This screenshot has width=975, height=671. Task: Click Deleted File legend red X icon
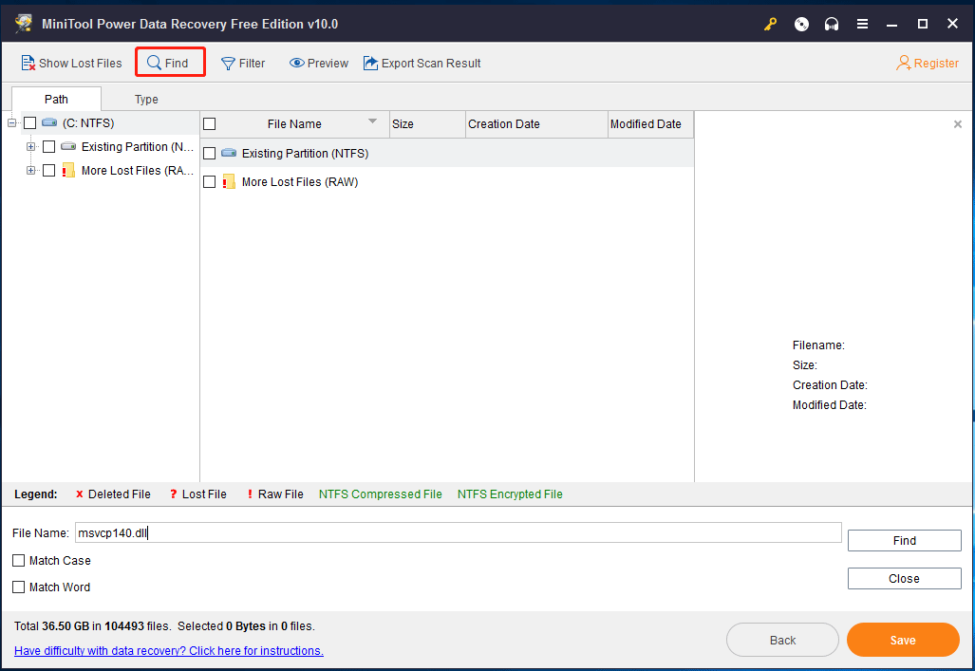(79, 494)
